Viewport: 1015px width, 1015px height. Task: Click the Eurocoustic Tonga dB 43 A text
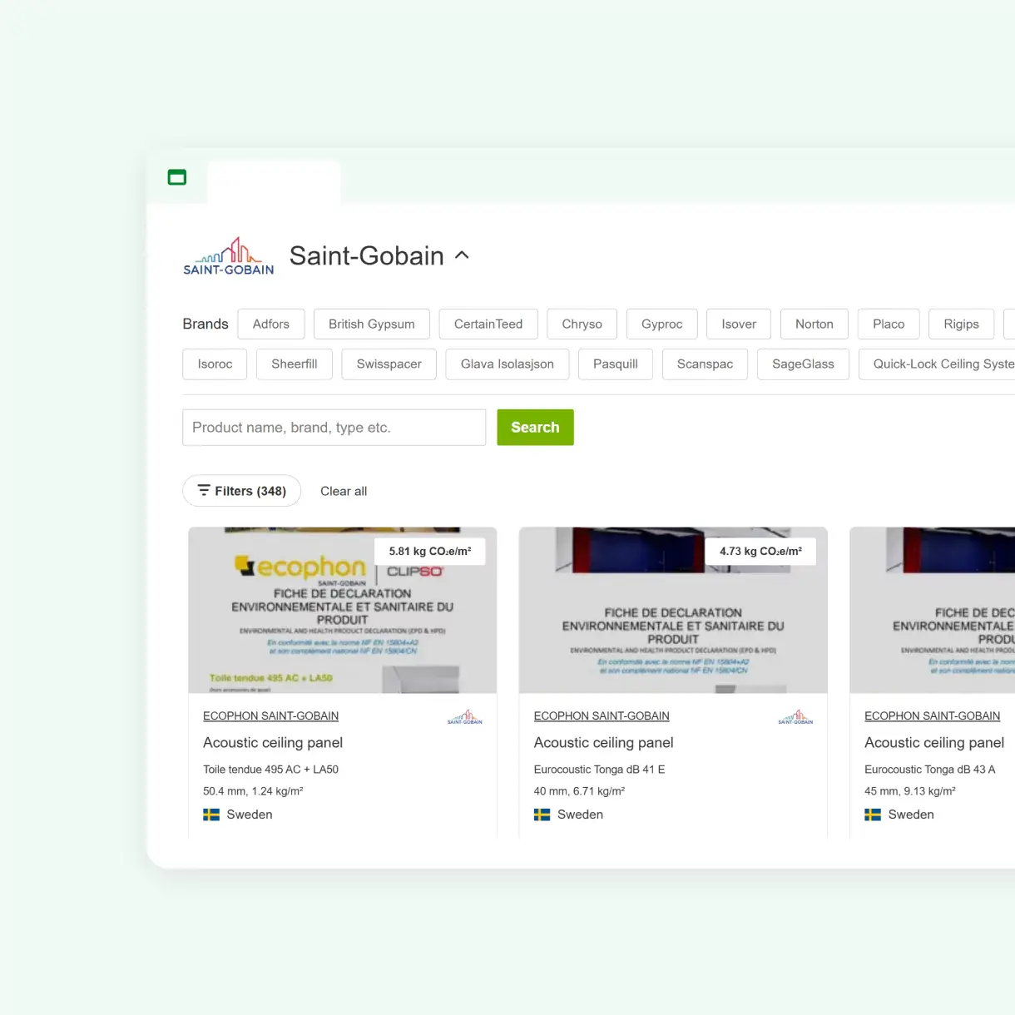(x=930, y=770)
